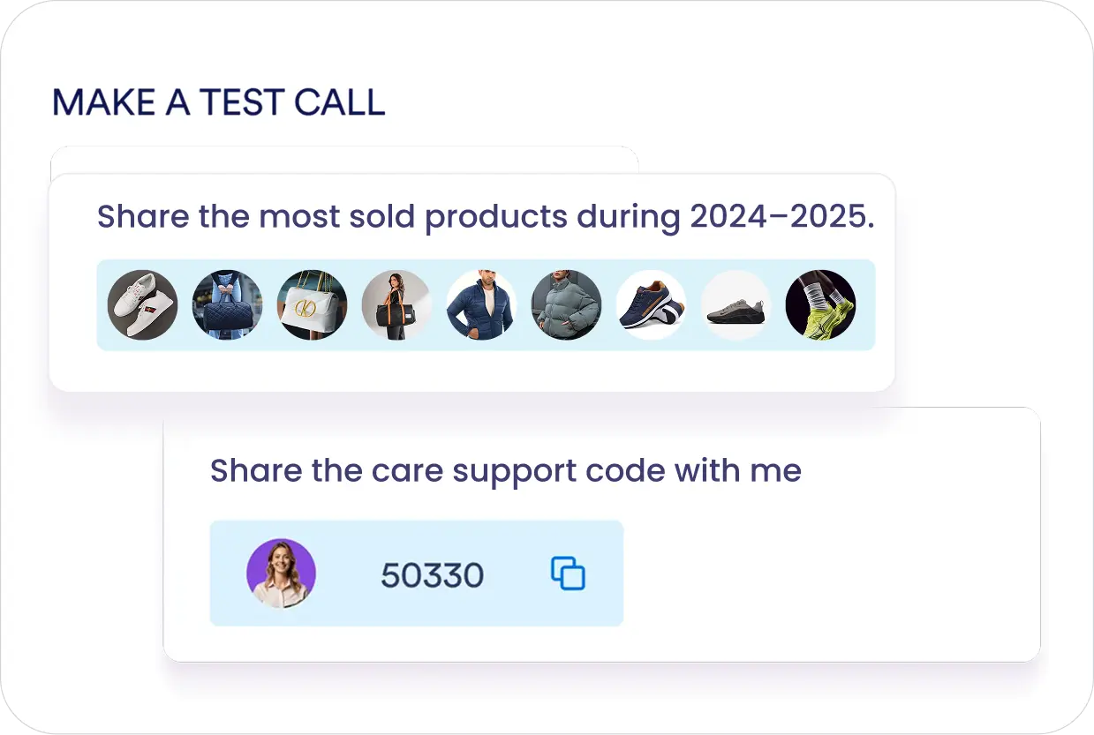Click the most sold products prompt text

click(x=389, y=216)
